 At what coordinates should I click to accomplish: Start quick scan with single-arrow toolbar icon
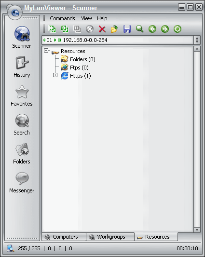tap(65, 29)
